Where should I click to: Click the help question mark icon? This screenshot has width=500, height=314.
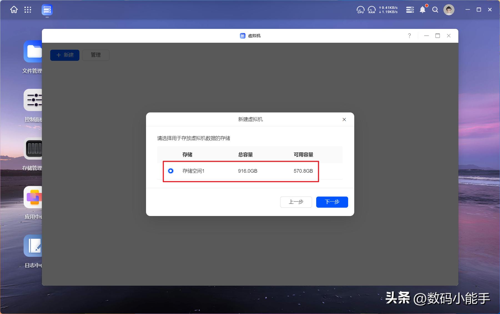click(409, 36)
